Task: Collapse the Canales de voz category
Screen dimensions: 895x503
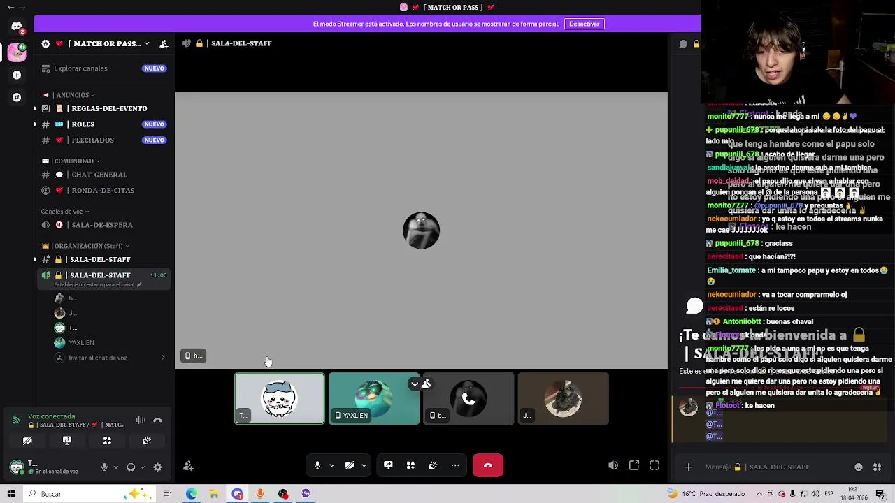Action: click(x=64, y=212)
